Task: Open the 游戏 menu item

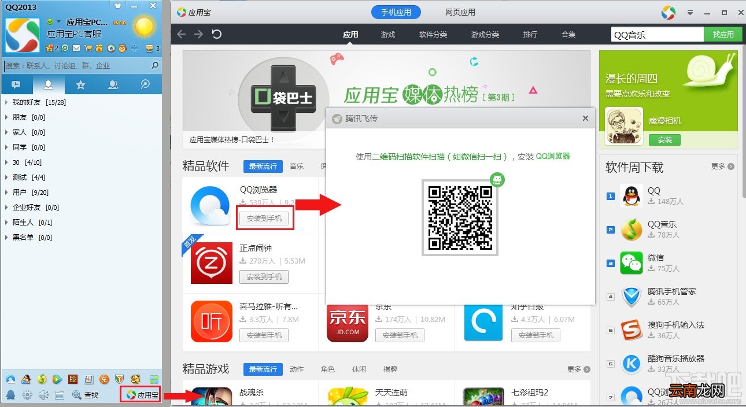Action: click(x=388, y=34)
